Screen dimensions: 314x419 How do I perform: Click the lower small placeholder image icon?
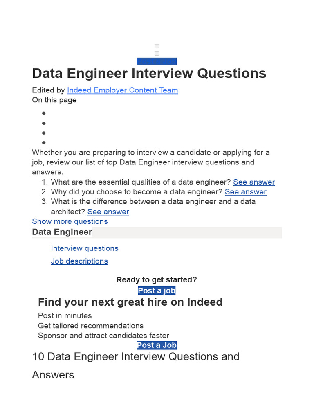[157, 53]
